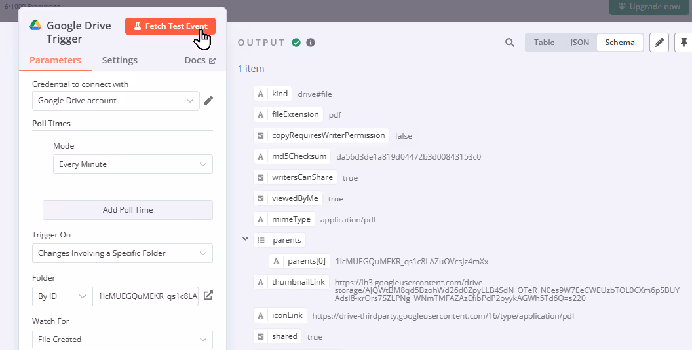This screenshot has width=692, height=350.
Task: Open the Watch For dropdown set to File Created
Action: (123, 340)
